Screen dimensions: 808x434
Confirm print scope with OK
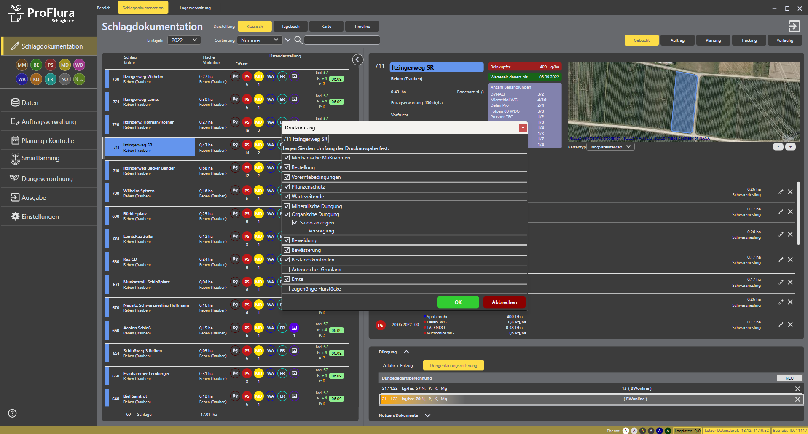[458, 302]
